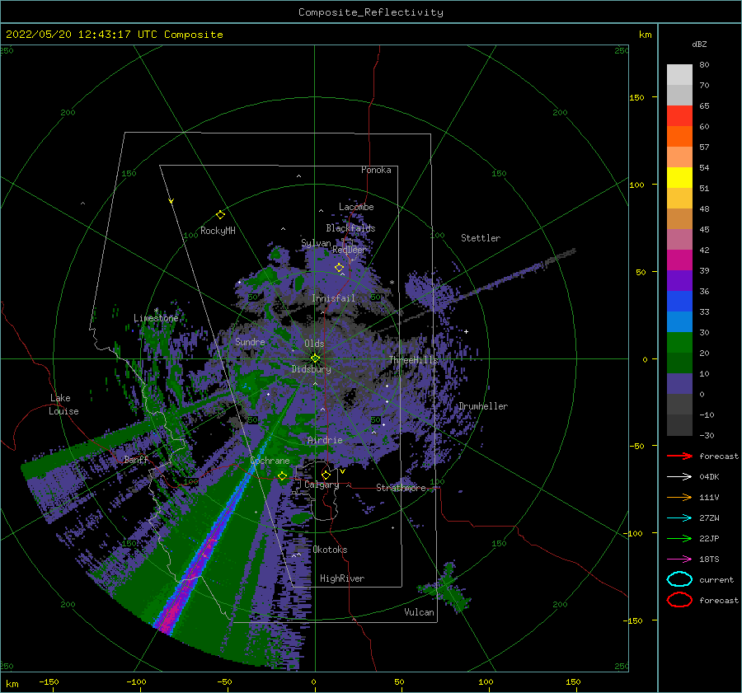Screen dimensions: 742x693
Task: Select the violet 0-10 dBZ swatch
Action: (679, 384)
